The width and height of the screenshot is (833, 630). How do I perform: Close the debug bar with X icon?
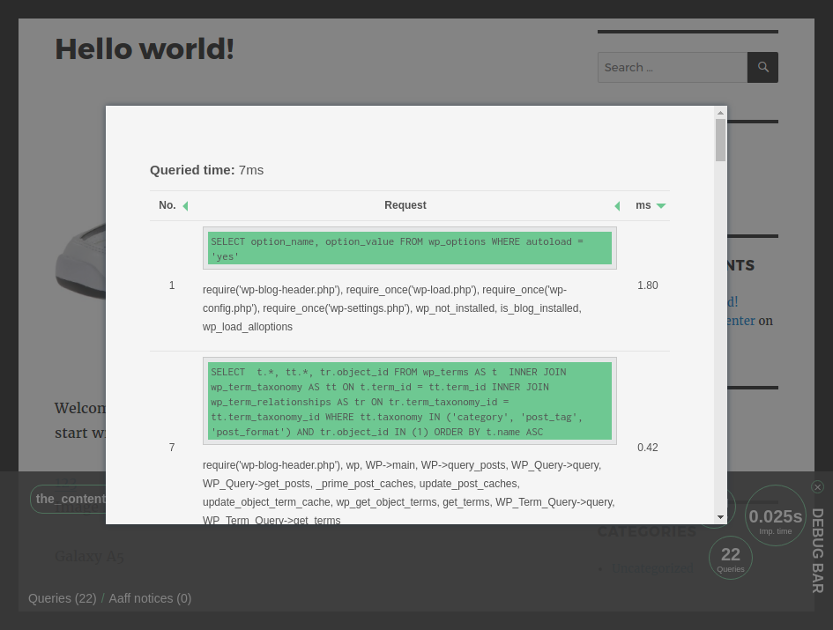(818, 487)
